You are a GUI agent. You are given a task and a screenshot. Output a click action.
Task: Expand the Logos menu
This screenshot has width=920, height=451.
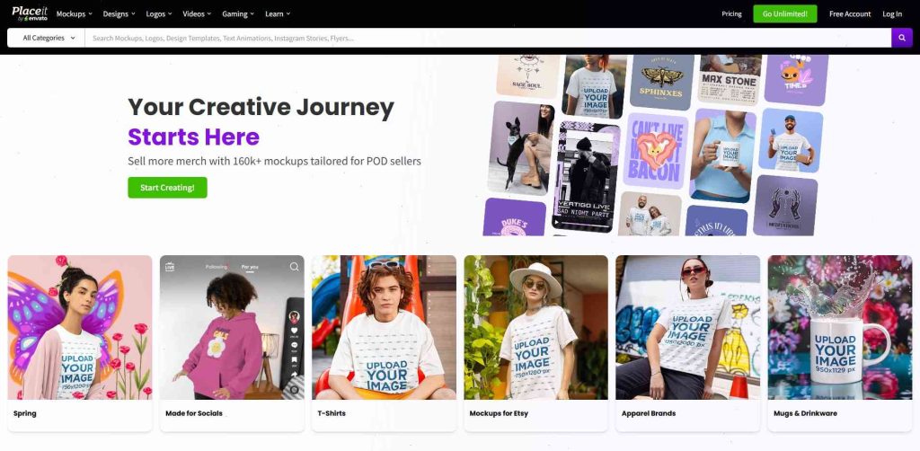pyautogui.click(x=159, y=14)
